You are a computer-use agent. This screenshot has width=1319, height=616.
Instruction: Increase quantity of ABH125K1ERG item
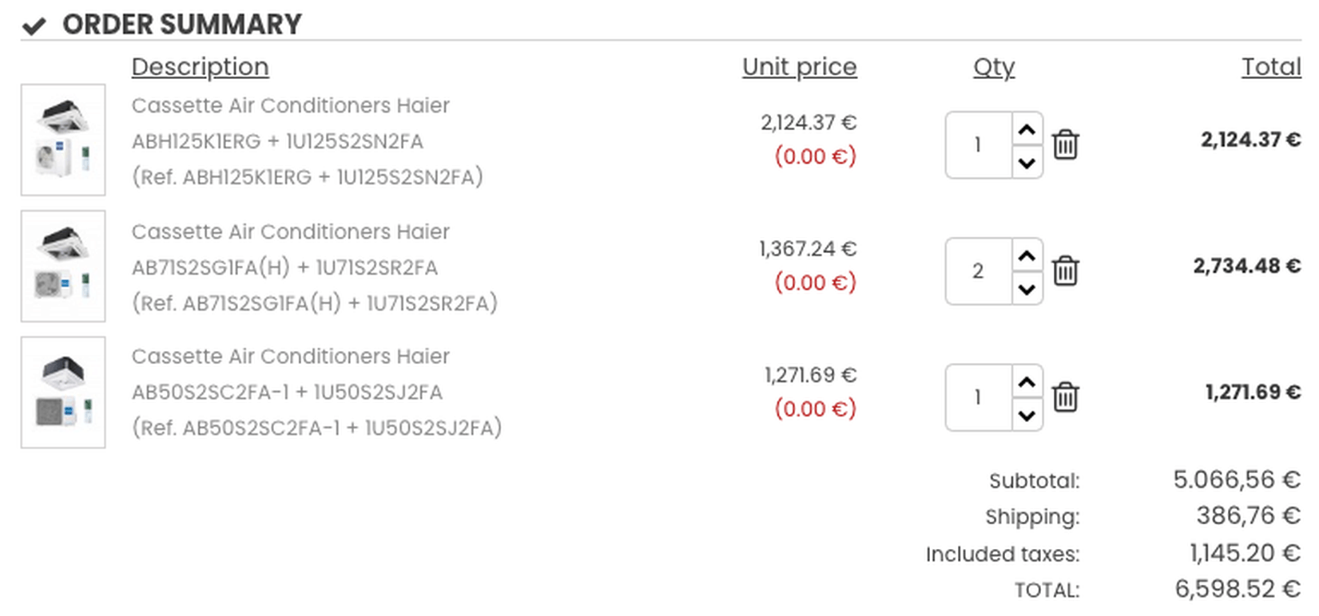click(1027, 129)
